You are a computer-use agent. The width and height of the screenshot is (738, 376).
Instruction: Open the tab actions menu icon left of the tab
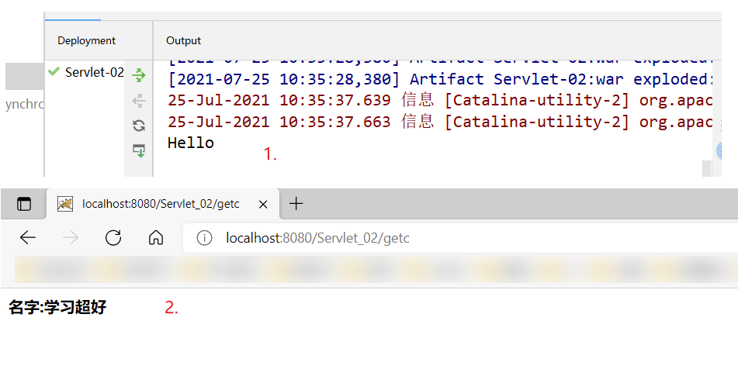pyautogui.click(x=25, y=205)
